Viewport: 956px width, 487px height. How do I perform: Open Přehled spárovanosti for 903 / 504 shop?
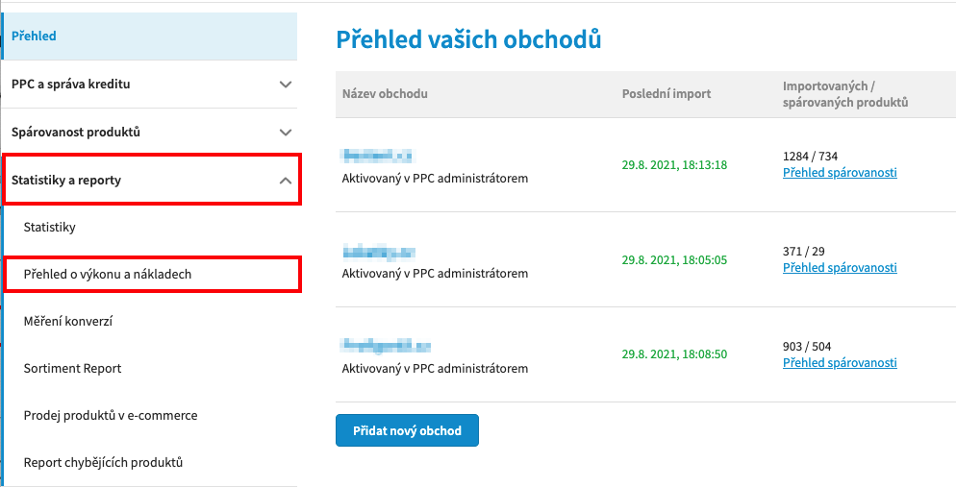840,362
